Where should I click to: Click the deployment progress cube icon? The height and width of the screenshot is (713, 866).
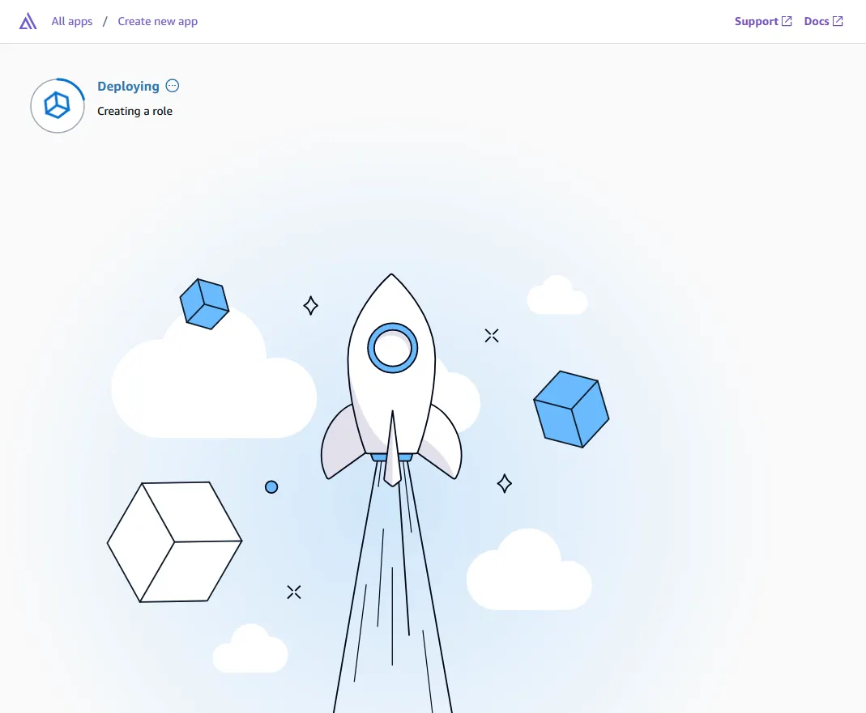tap(58, 105)
